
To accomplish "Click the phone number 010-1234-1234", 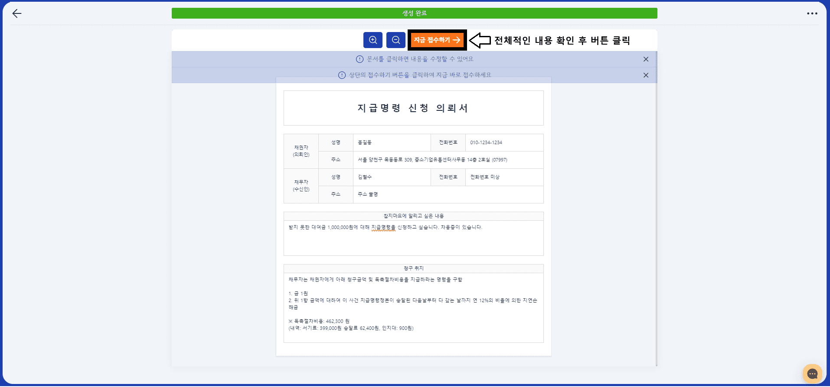I will click(486, 142).
